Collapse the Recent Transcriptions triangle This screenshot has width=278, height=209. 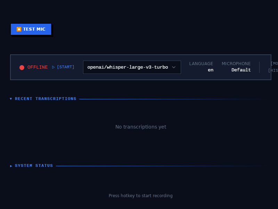coord(11,99)
